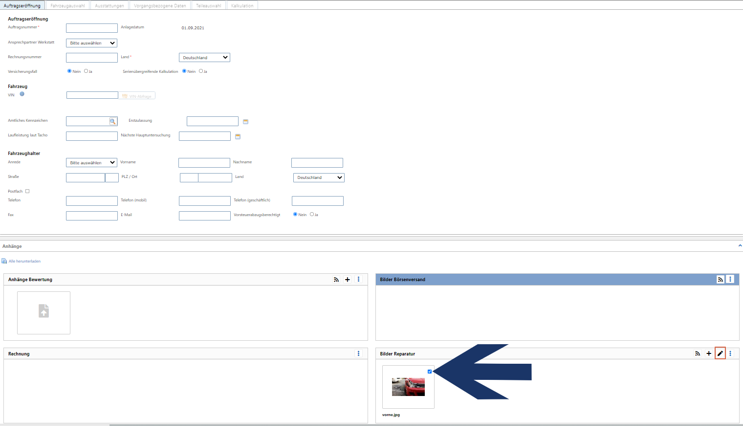Open the Nächste Hauptuntersuchung calendar picker
Screen dimensions: 743x440
[x=238, y=136]
